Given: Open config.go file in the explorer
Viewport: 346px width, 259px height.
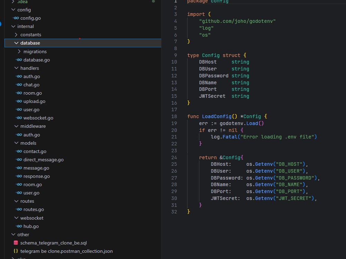Looking at the screenshot, I should point(30,18).
